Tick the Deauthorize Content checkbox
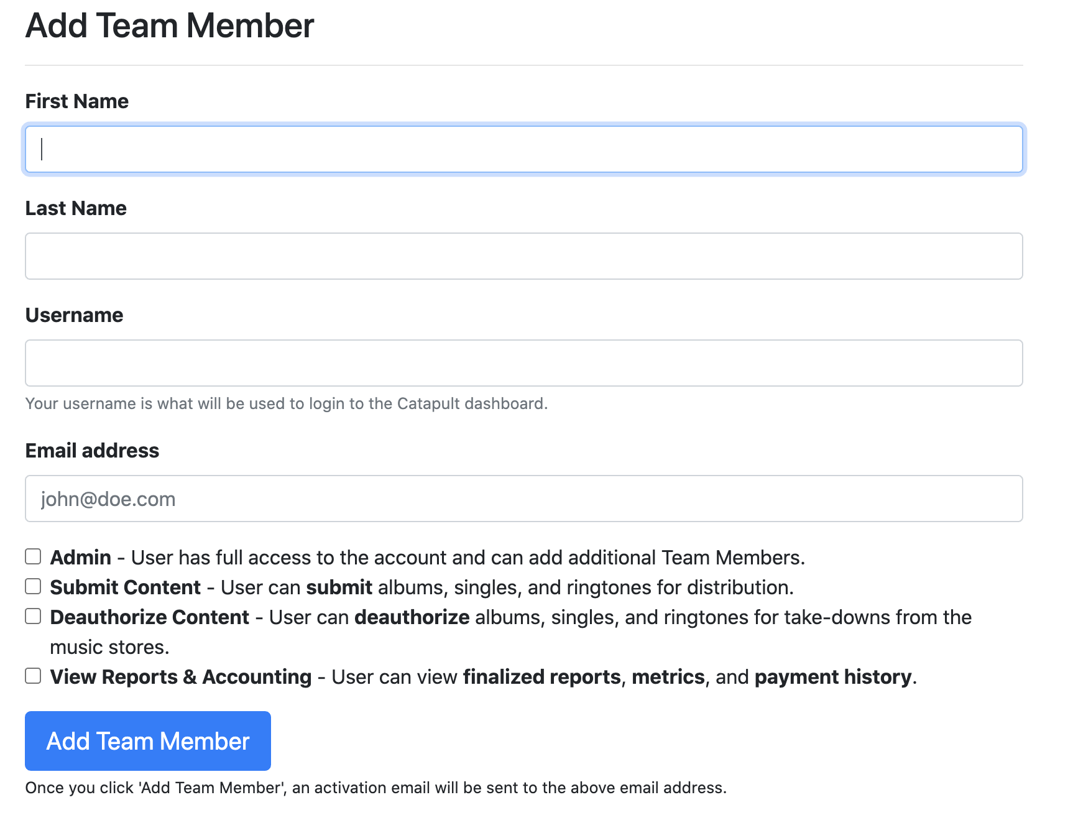 tap(33, 616)
